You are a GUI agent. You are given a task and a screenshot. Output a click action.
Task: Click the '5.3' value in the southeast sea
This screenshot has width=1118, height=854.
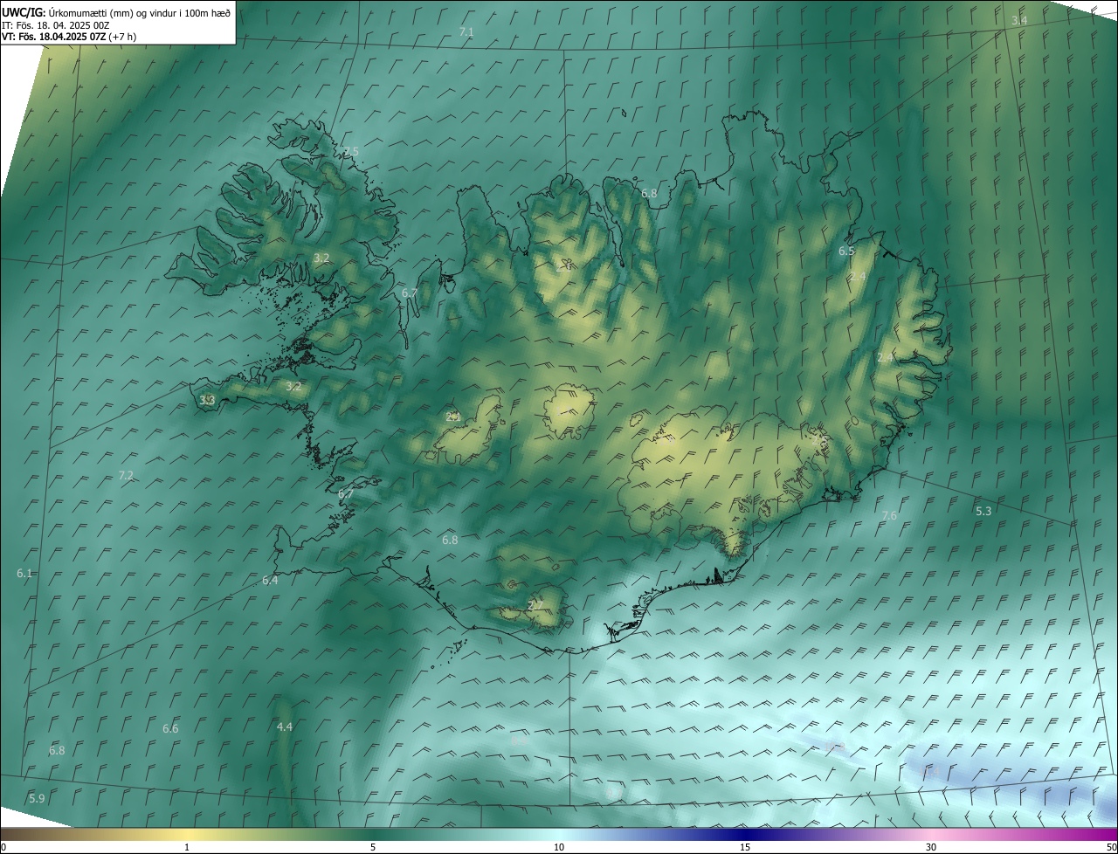tap(983, 511)
